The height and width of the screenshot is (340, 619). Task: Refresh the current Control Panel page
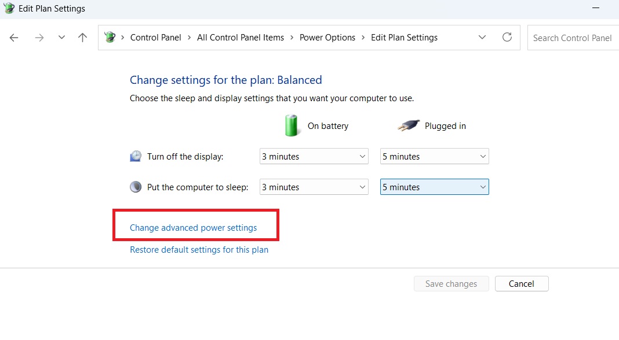pos(507,37)
